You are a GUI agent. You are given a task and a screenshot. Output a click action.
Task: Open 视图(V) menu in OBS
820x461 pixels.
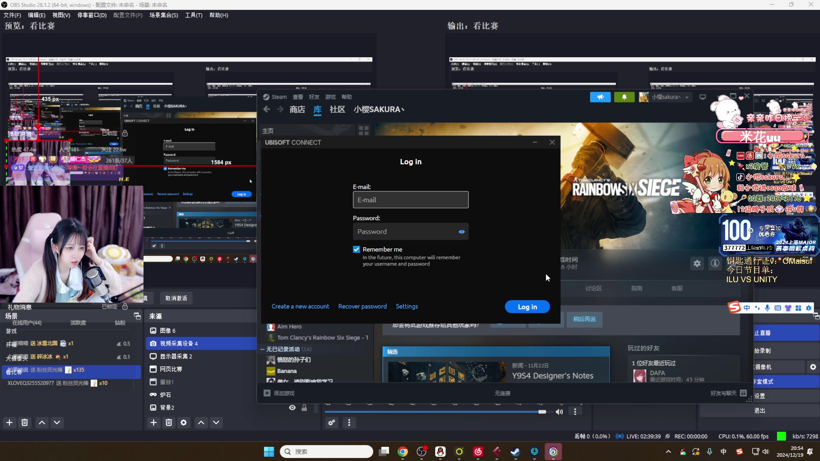click(x=61, y=15)
